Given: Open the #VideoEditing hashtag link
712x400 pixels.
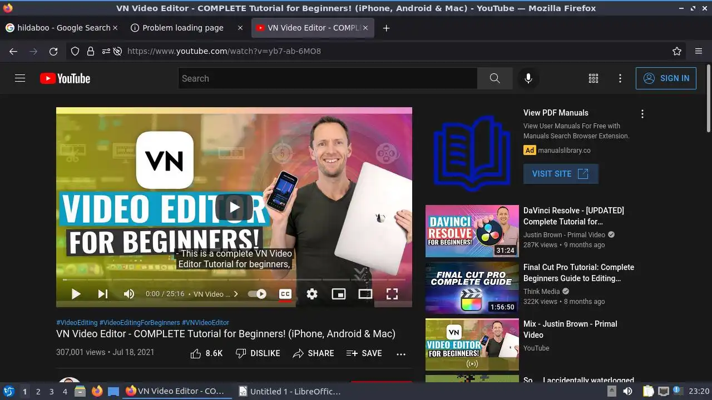Looking at the screenshot, I should 77,323.
